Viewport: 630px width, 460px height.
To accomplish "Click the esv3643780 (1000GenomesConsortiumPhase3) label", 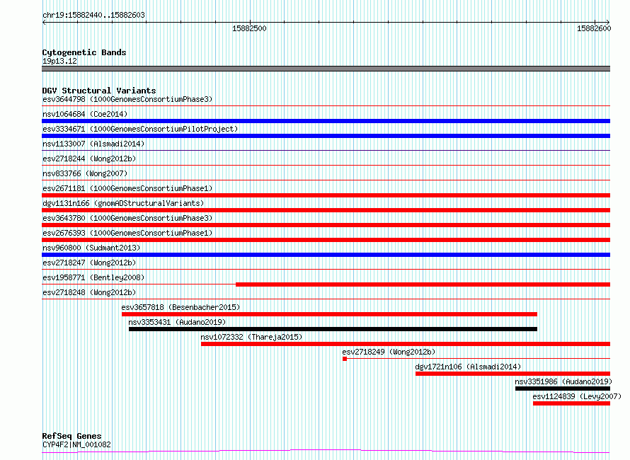I will coord(127,218).
